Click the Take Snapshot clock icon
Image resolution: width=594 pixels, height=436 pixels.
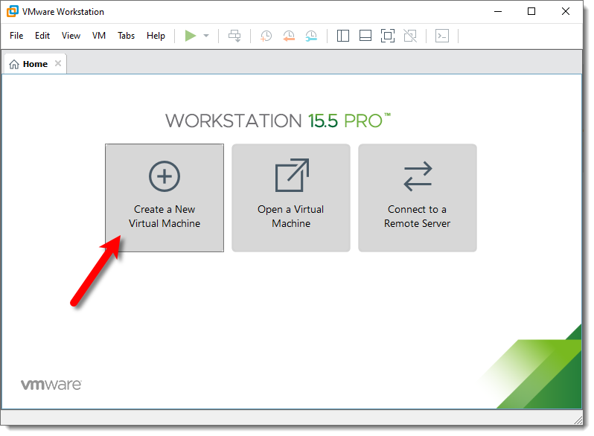coord(266,36)
